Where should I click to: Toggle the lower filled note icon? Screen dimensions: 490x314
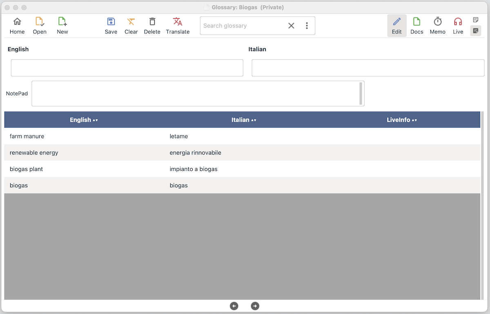pos(476,31)
